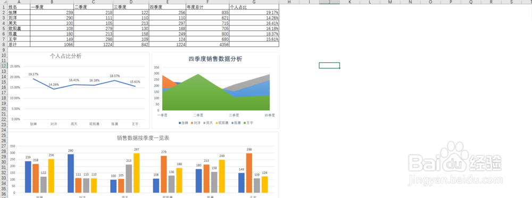Click the orange bar labeled 298
This screenshot has height=198, width=532.
click(250, 173)
